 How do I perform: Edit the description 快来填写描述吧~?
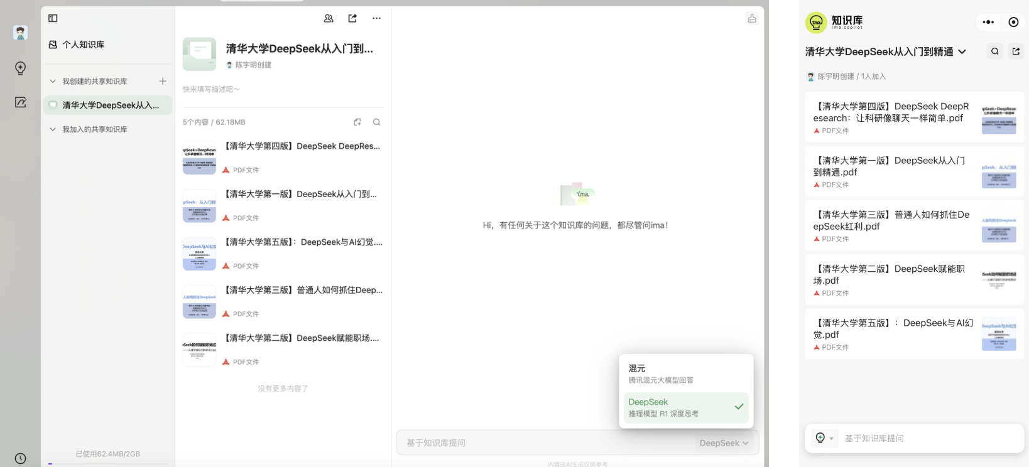click(211, 89)
